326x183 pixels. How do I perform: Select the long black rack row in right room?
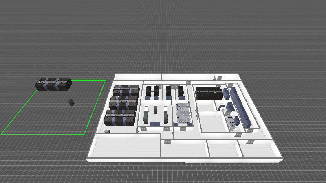point(209,94)
